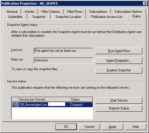Image resolution: width=149 pixels, height=133 pixels.
Task: Select the Status tab
Action: click(x=136, y=16)
